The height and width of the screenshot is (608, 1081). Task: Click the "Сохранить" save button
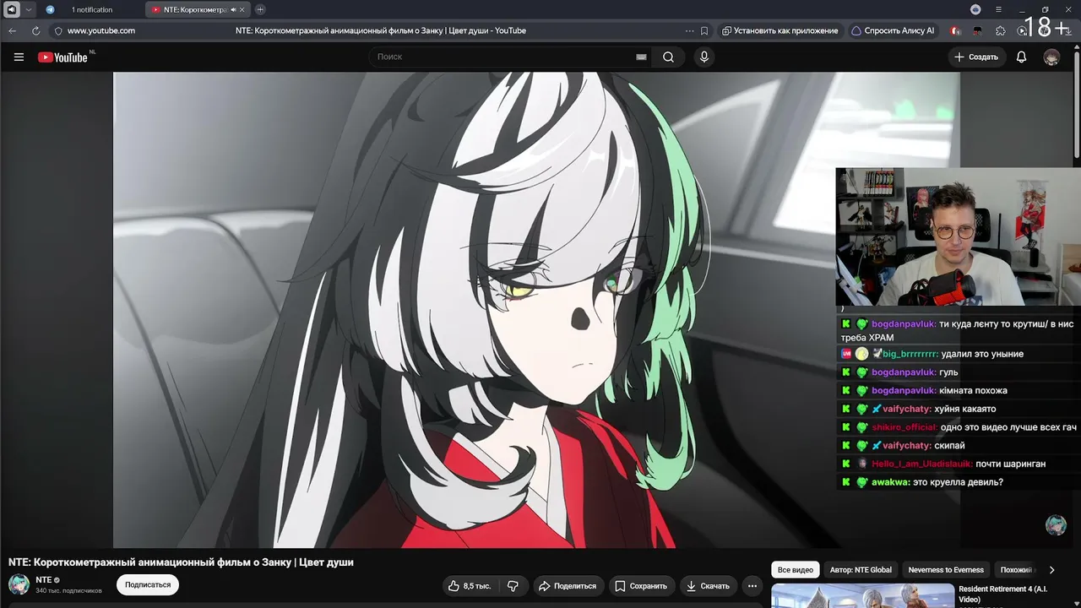click(641, 585)
